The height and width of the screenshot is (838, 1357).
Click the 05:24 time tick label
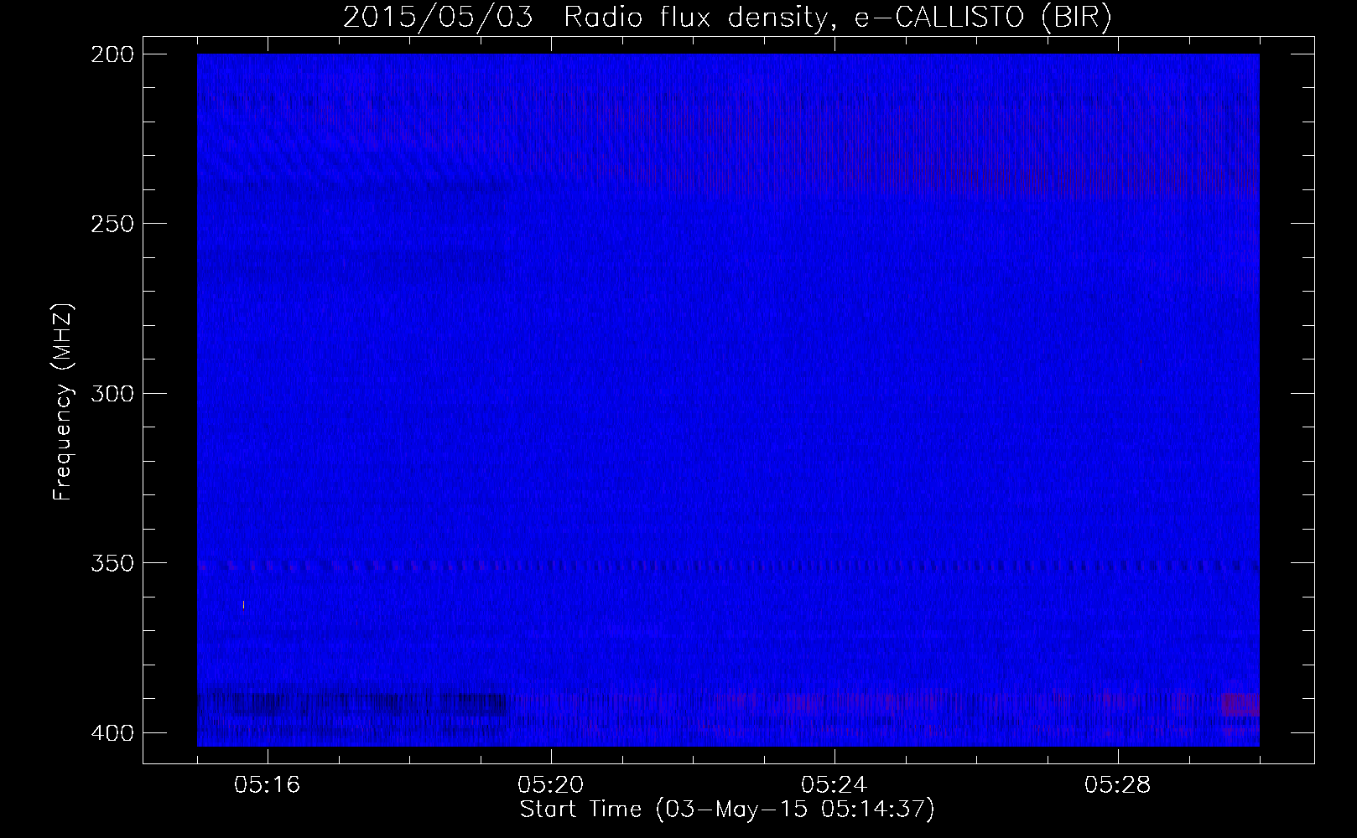834,785
